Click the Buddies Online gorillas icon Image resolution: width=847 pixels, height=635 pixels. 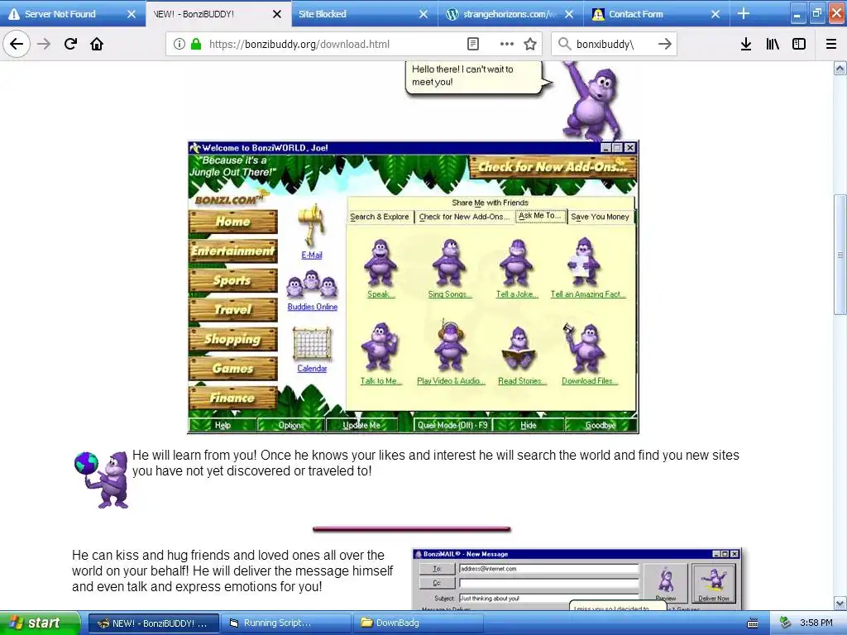(312, 284)
